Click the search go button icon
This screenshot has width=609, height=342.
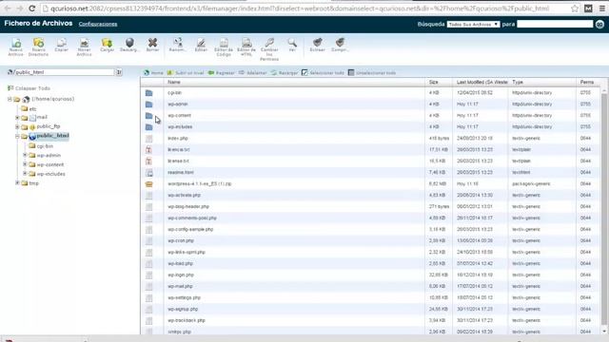[x=599, y=24]
